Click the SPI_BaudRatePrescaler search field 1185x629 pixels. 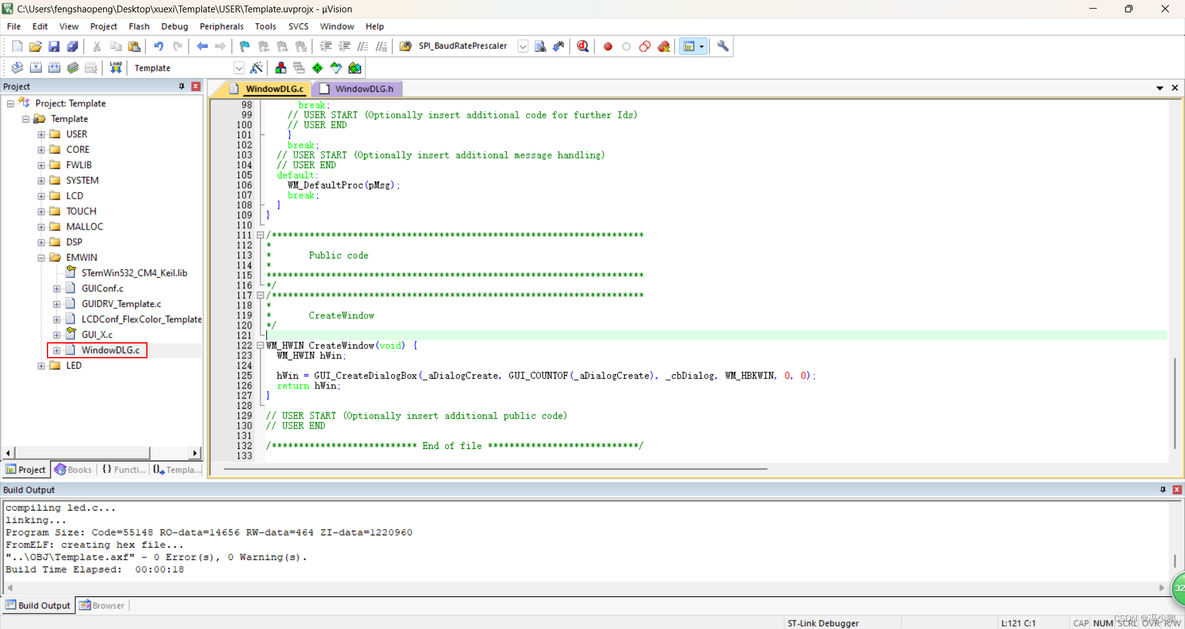click(x=463, y=46)
